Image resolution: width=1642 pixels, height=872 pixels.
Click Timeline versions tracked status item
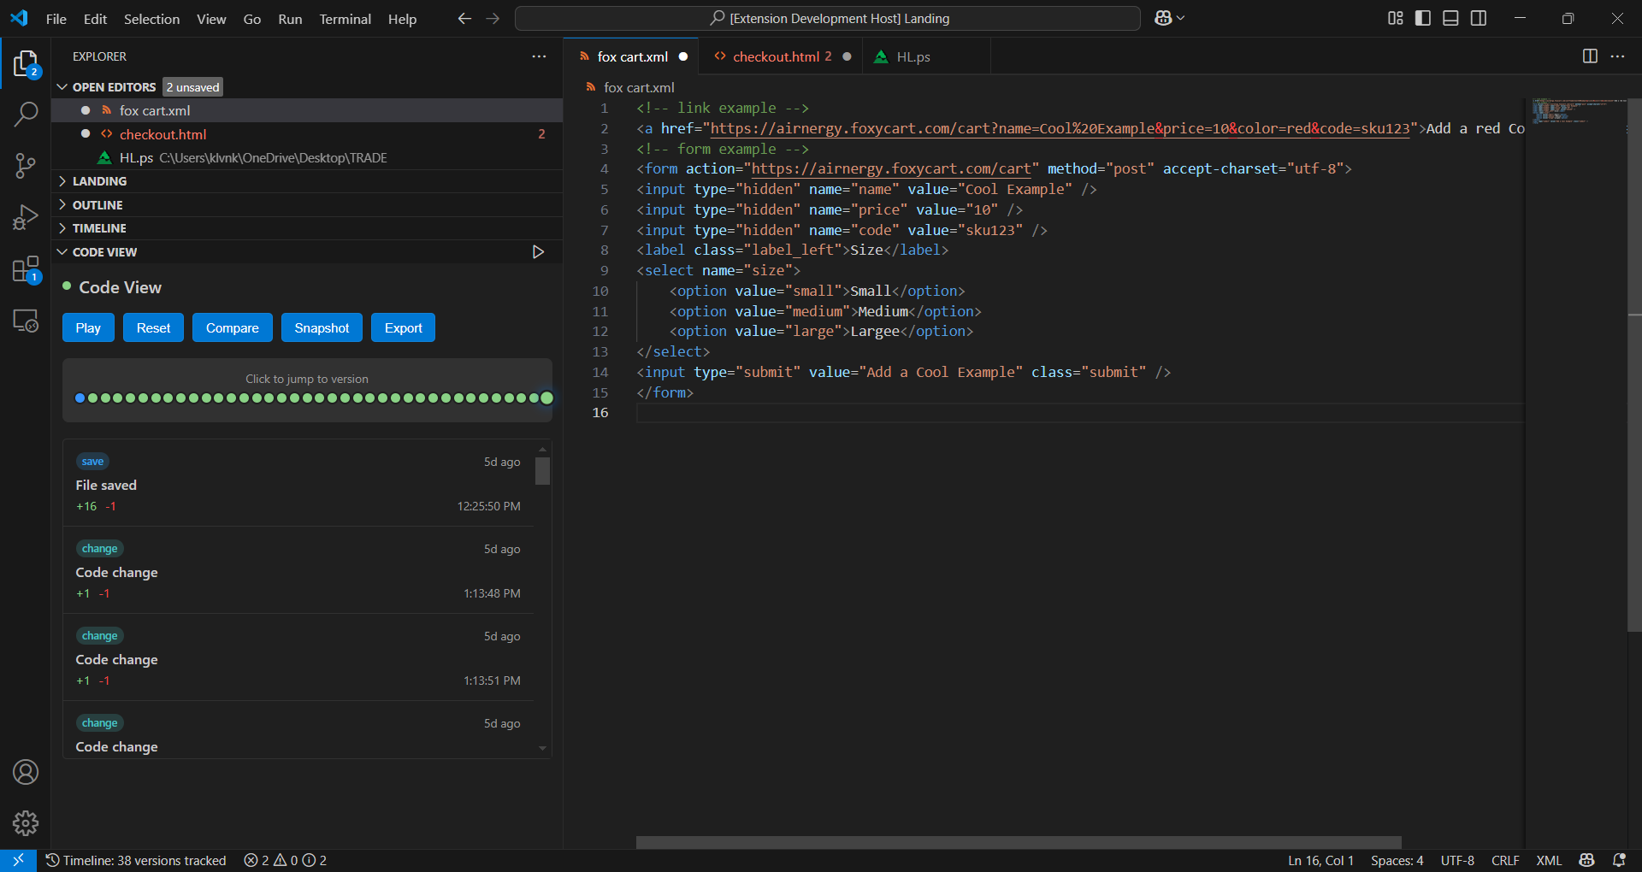(136, 860)
